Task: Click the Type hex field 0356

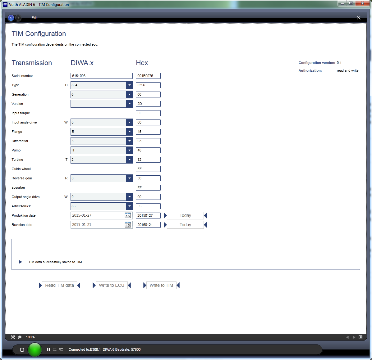Action: pos(148,85)
